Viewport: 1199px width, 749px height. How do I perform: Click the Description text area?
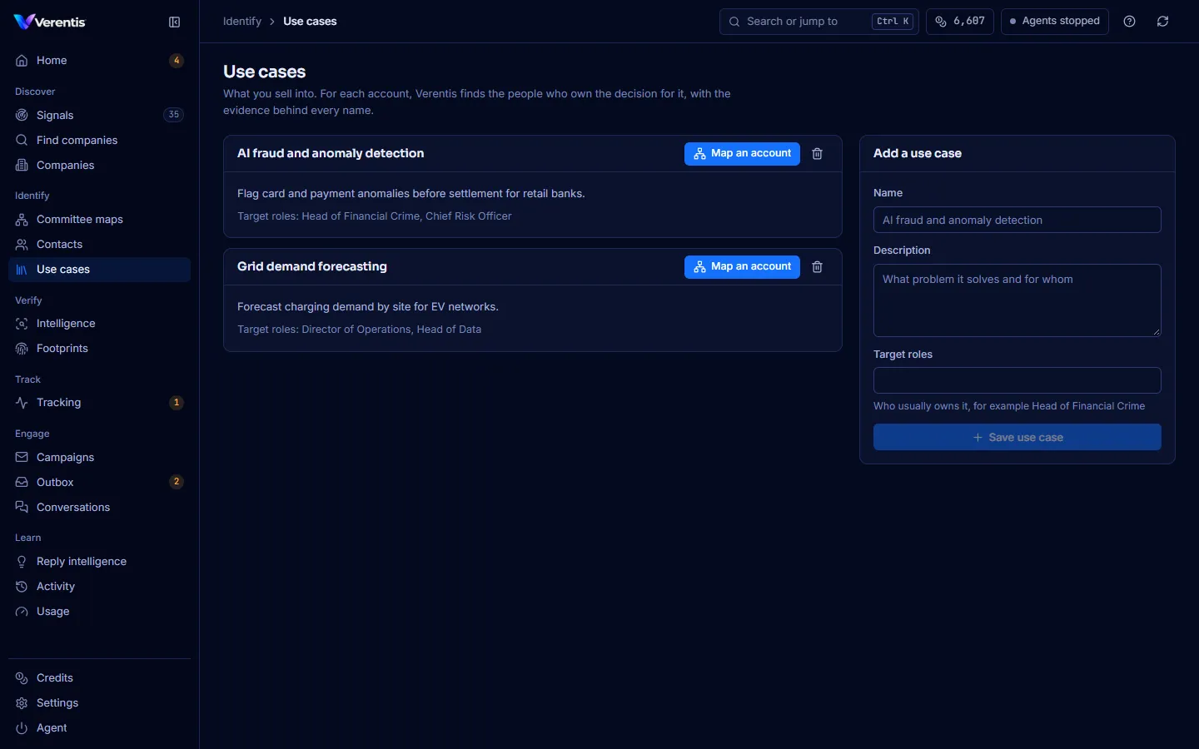1017,300
